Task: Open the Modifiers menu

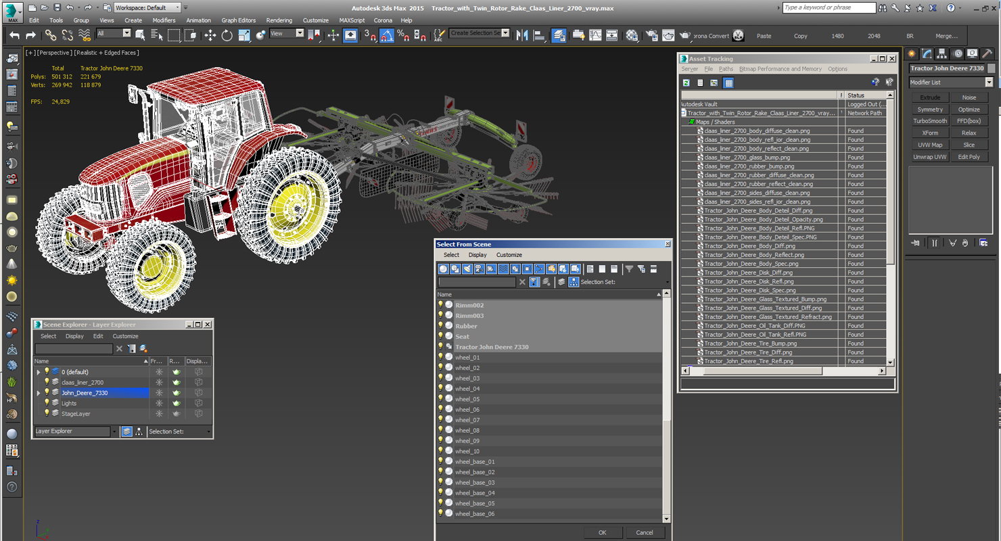Action: [x=164, y=20]
